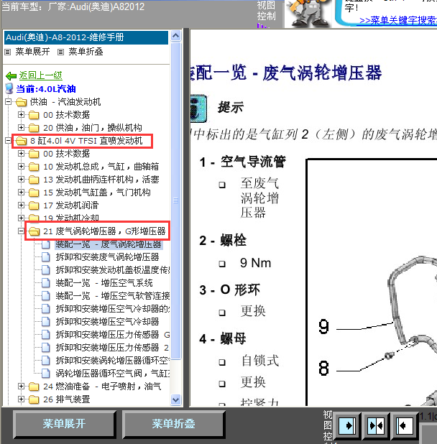Open the 菜单关键字搜索 link

pyautogui.click(x=398, y=20)
